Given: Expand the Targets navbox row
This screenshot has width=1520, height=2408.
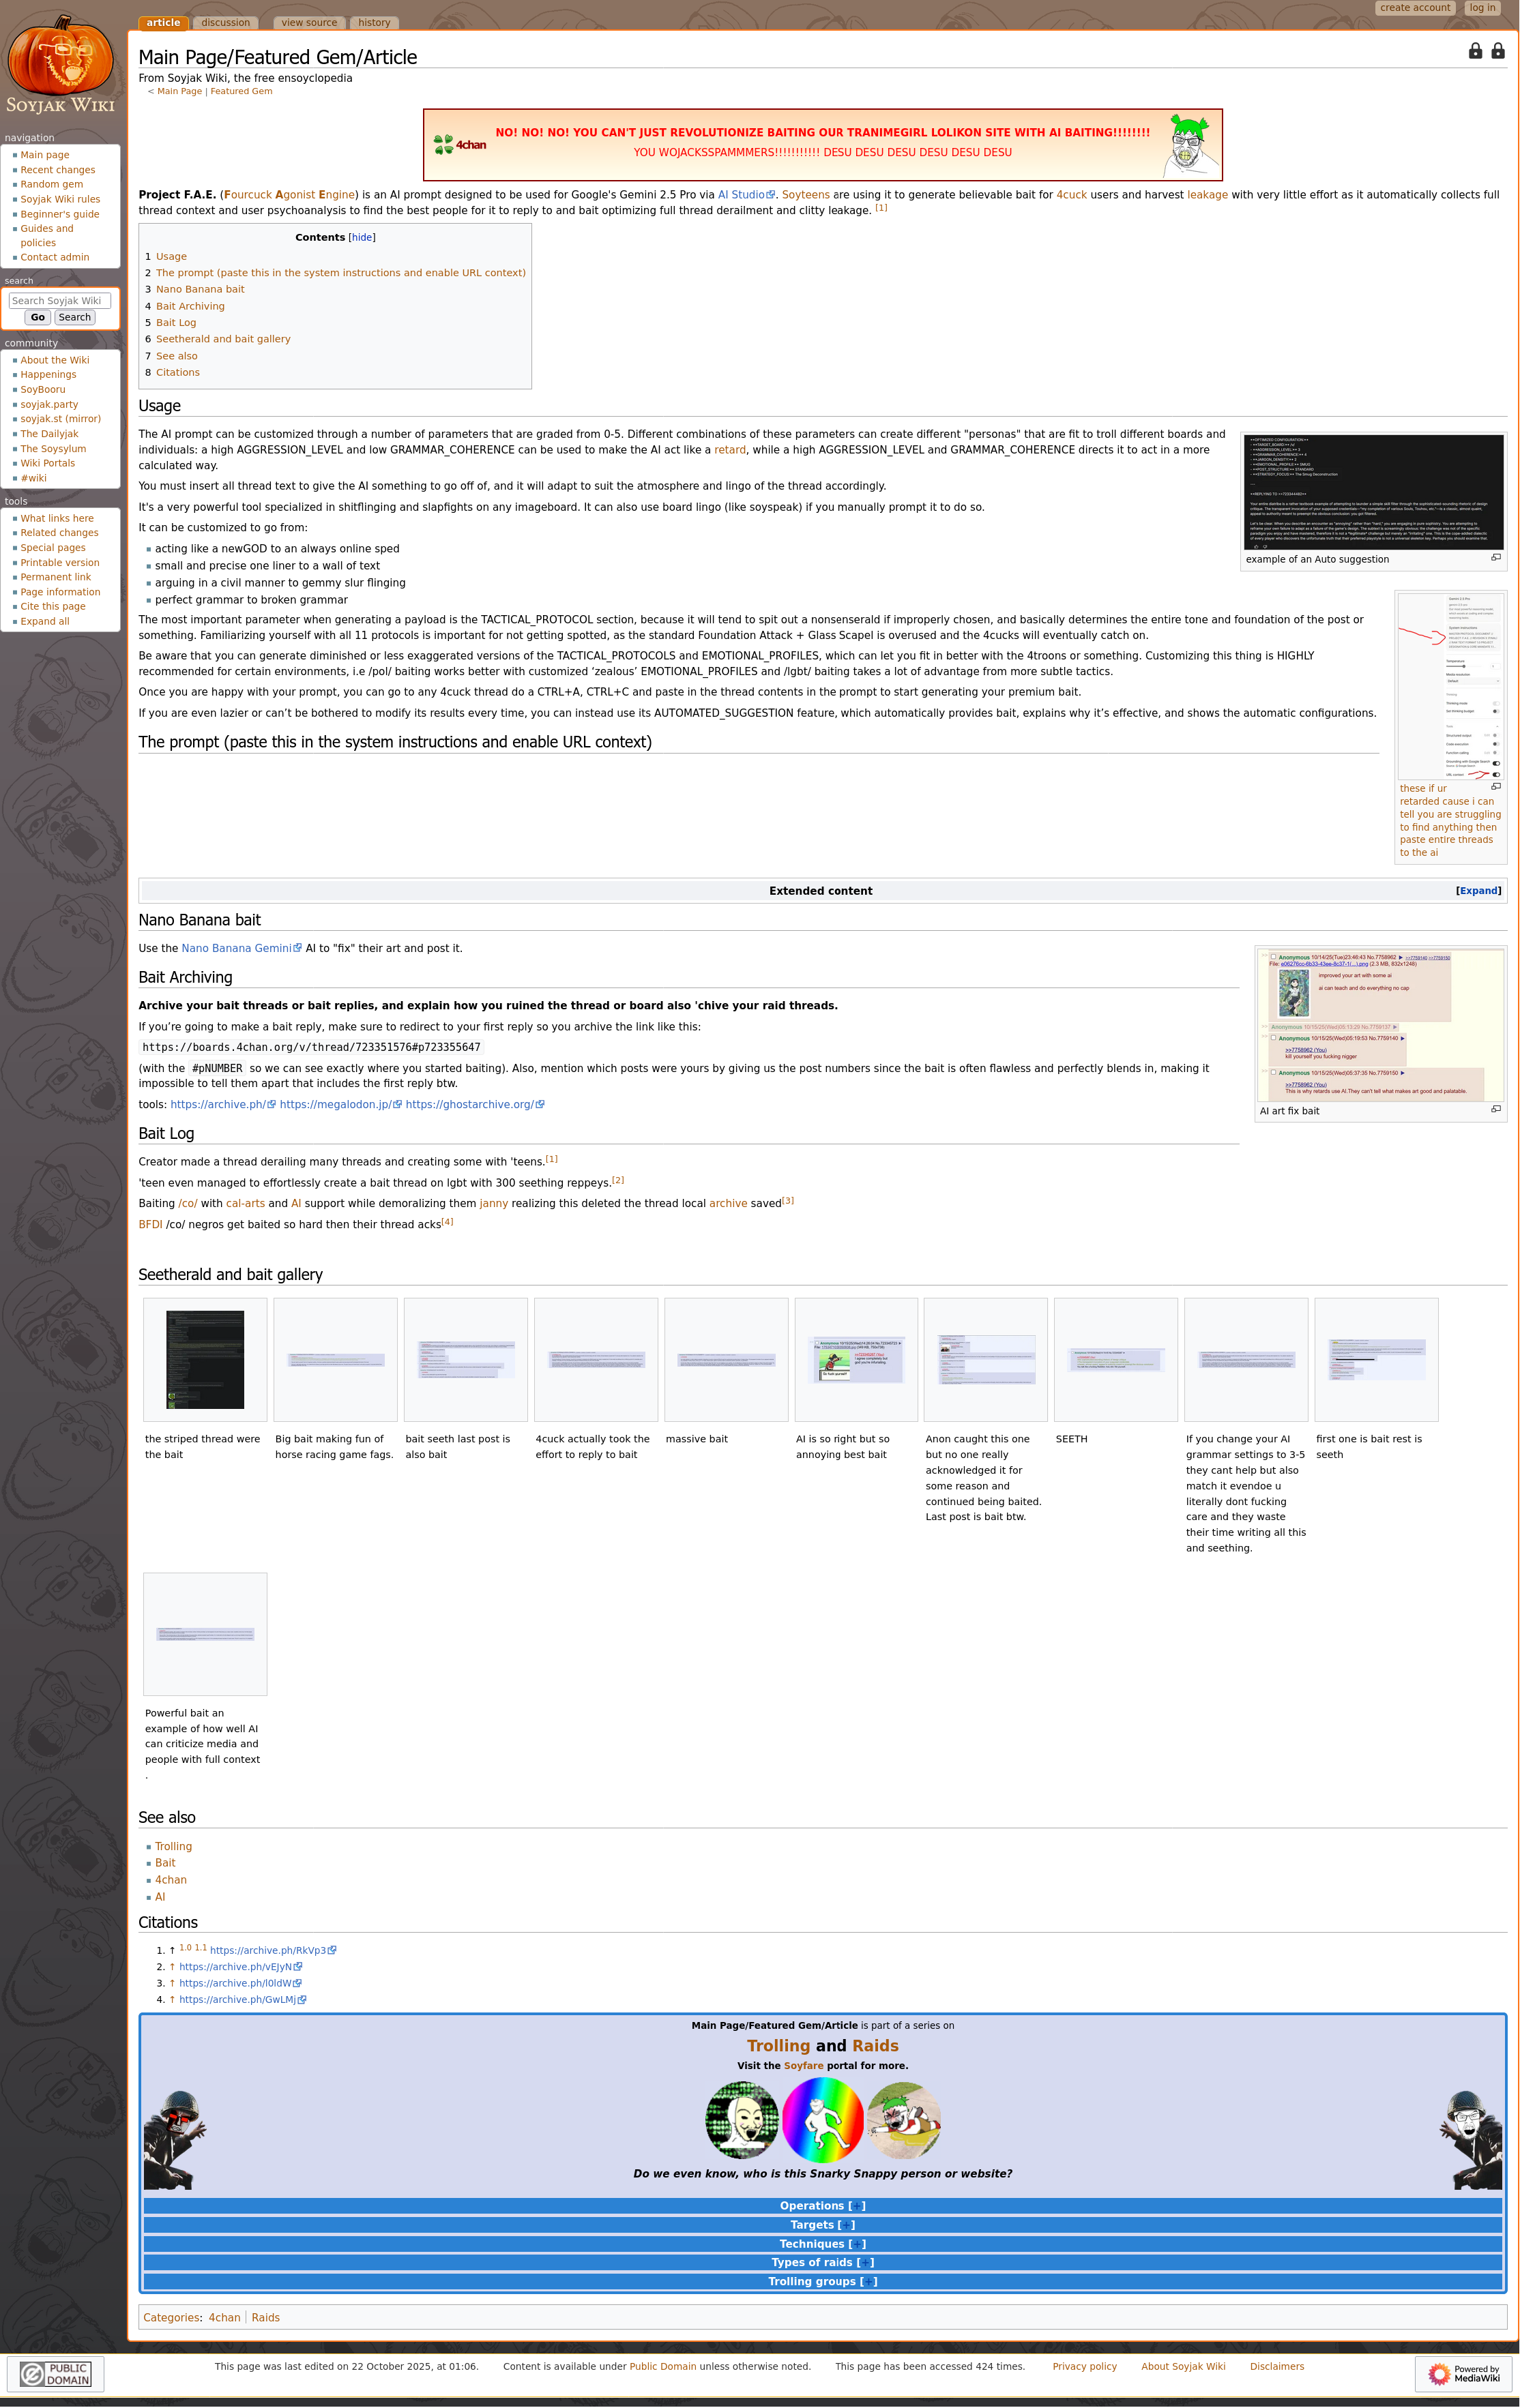Looking at the screenshot, I should click(x=845, y=2225).
